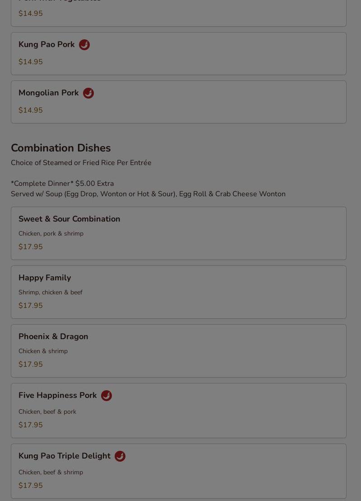Open the partially visible top $14.95 pork card
The height and width of the screenshot is (501, 361).
(179, 13)
